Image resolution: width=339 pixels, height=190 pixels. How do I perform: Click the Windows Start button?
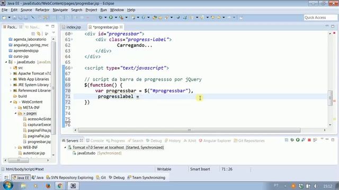pos(8,185)
